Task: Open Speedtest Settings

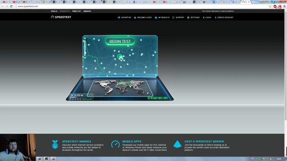Action: 193,17
